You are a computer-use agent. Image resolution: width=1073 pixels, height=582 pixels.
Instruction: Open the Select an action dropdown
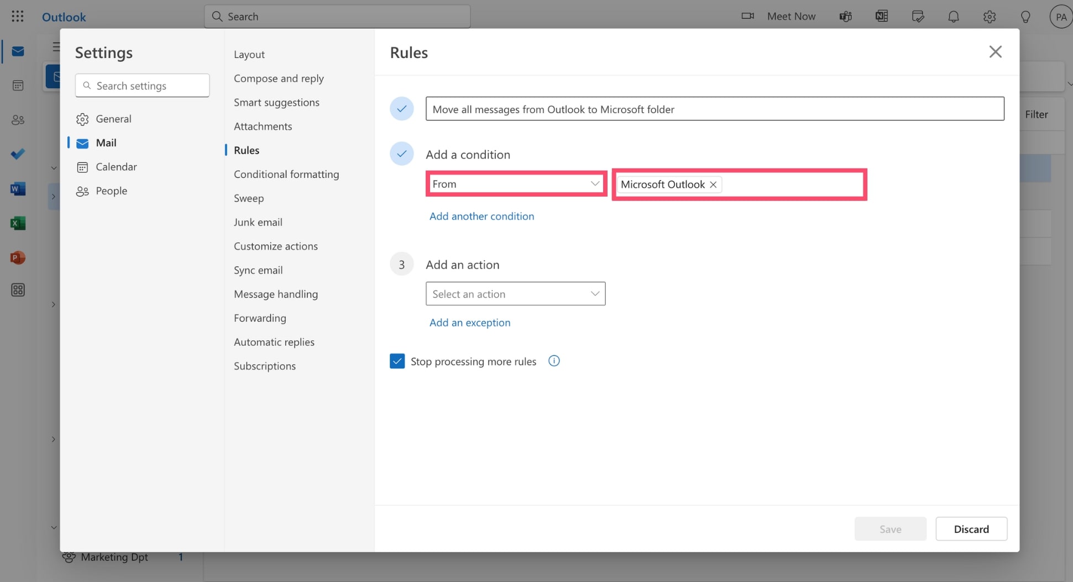tap(516, 294)
